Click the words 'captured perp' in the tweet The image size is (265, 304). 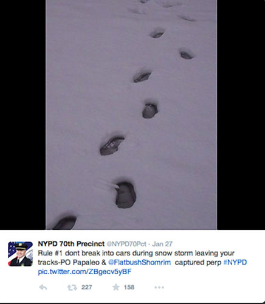pos(198,262)
